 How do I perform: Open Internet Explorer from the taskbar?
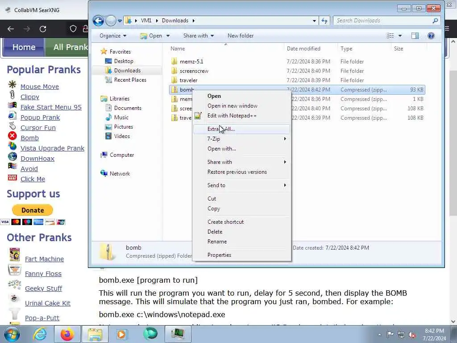coord(40,334)
